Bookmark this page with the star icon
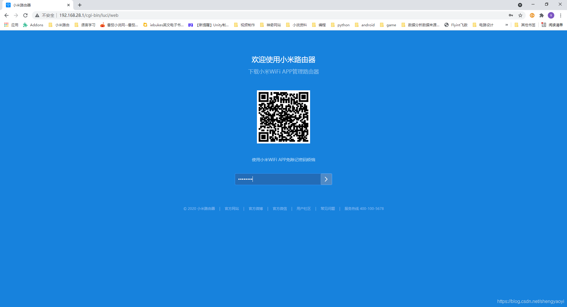 click(520, 15)
